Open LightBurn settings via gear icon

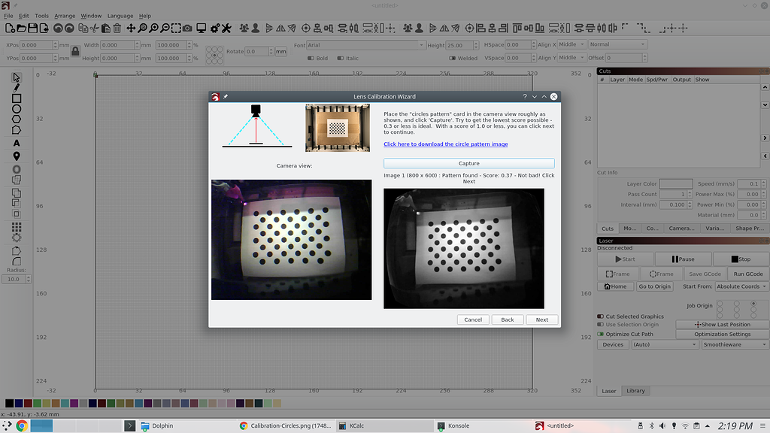coord(215,29)
